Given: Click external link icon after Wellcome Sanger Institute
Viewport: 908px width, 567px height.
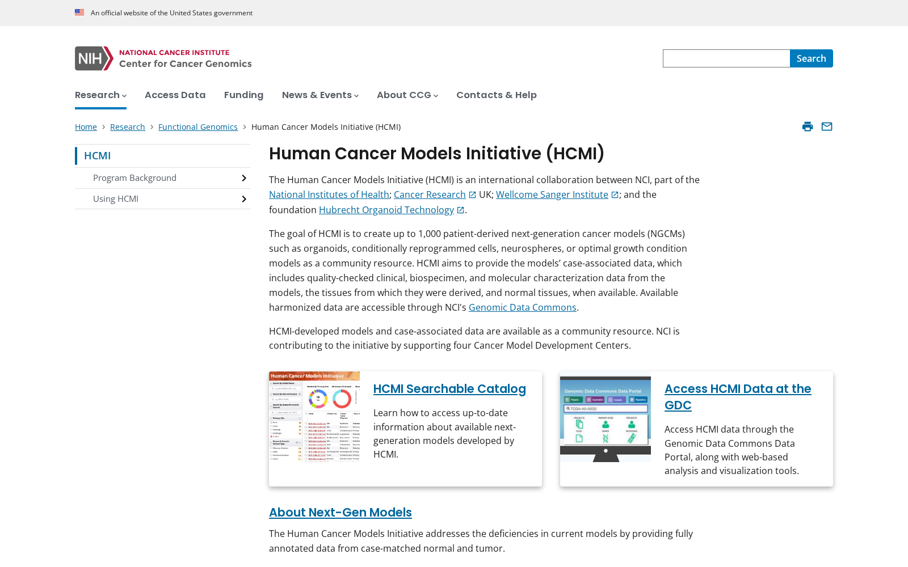Looking at the screenshot, I should tap(615, 195).
